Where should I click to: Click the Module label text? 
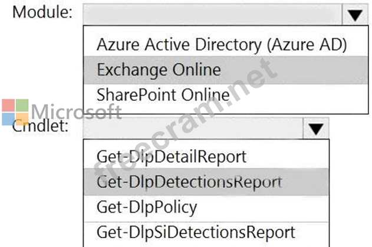(42, 12)
